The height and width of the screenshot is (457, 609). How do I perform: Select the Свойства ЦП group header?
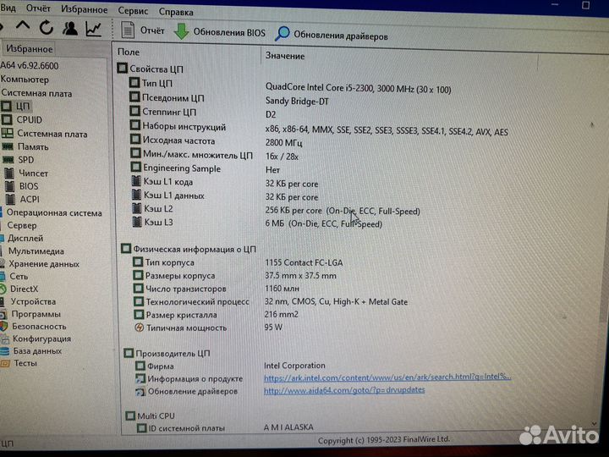tap(156, 69)
